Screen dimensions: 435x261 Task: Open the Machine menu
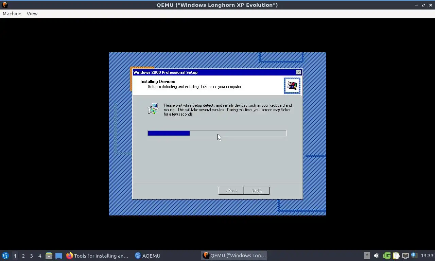coord(12,14)
